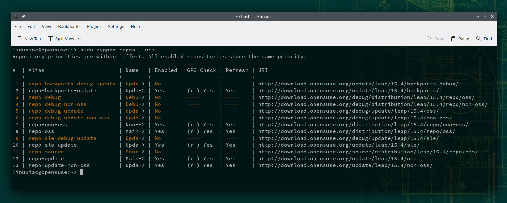Select alias 'repo-backports-debug-update'
The width and height of the screenshot is (507, 203).
(72, 84)
